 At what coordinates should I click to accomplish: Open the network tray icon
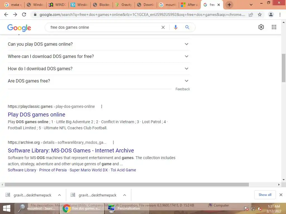(253, 208)
